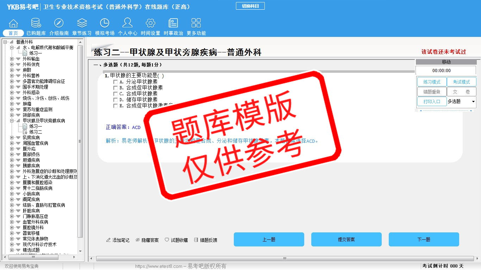Expand the 乳房疾病 tree node
Viewport: 481px width, 270px height.
click(12, 138)
